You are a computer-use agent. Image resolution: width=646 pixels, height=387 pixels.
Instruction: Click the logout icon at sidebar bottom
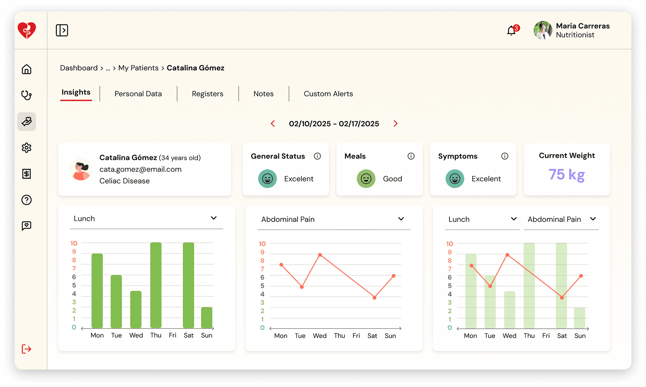click(27, 349)
